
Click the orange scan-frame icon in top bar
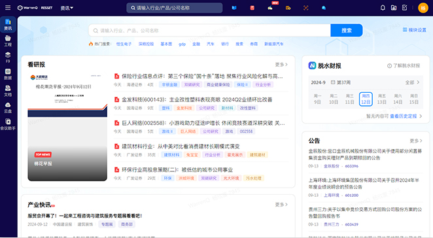[305, 8]
